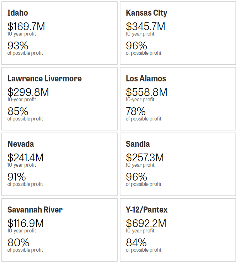Select the Y-12/Pantex heading
Viewport: 238px width, 263px height.
(x=146, y=210)
